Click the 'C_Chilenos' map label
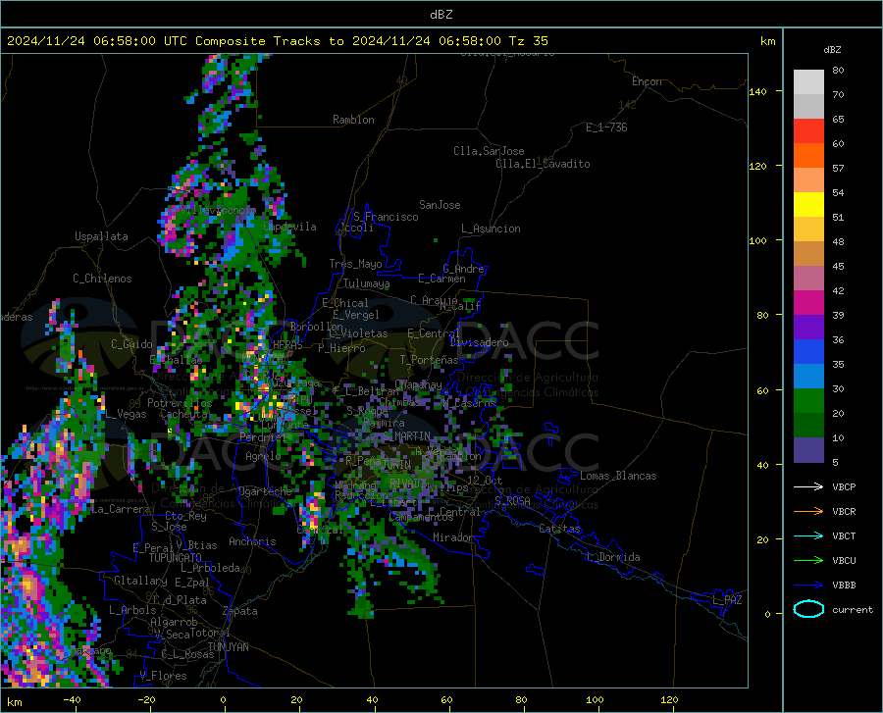The height and width of the screenshot is (713, 883). point(102,279)
